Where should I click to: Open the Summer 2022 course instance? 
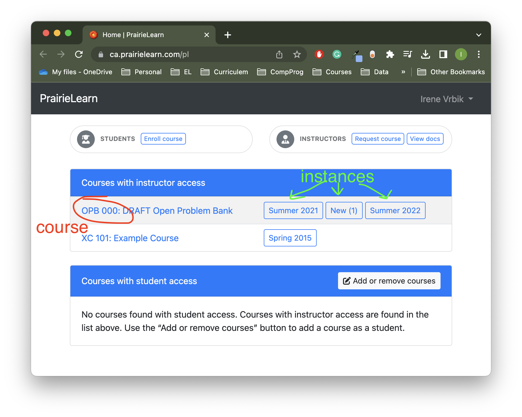tap(395, 210)
